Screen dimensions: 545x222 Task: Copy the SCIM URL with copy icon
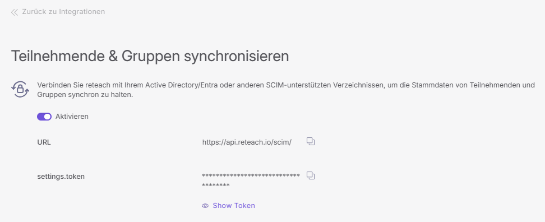(x=311, y=141)
